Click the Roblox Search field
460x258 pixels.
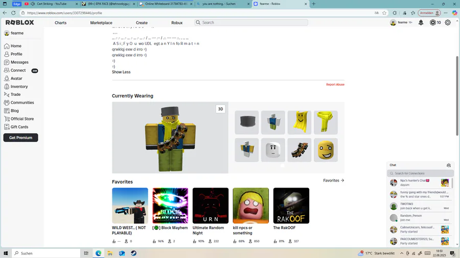point(251,22)
